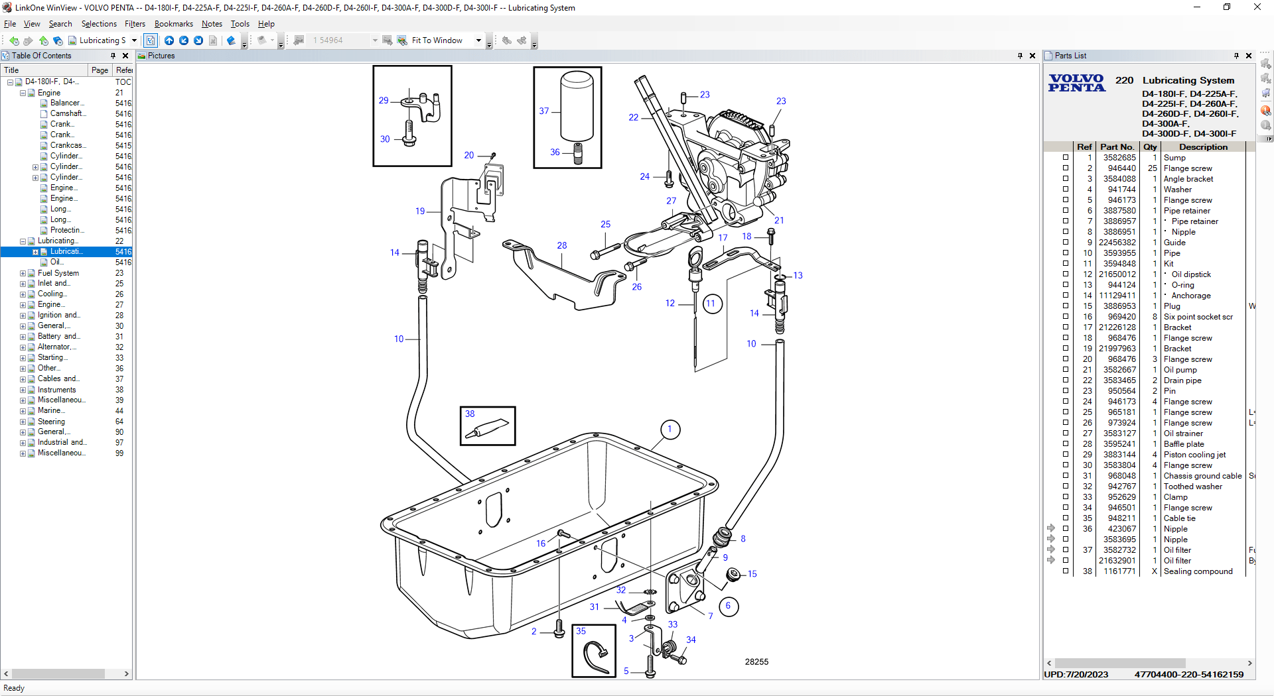The width and height of the screenshot is (1274, 696).
Task: Check the box for Sump part row
Action: [x=1066, y=158]
